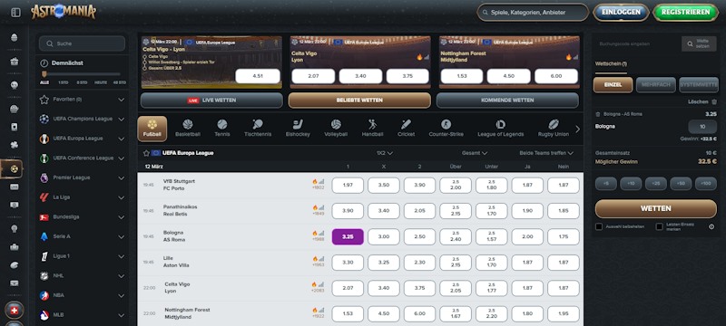Image resolution: width=726 pixels, height=326 pixels.
Task: Focus the Buchungscode eingeben field
Action: tap(637, 43)
